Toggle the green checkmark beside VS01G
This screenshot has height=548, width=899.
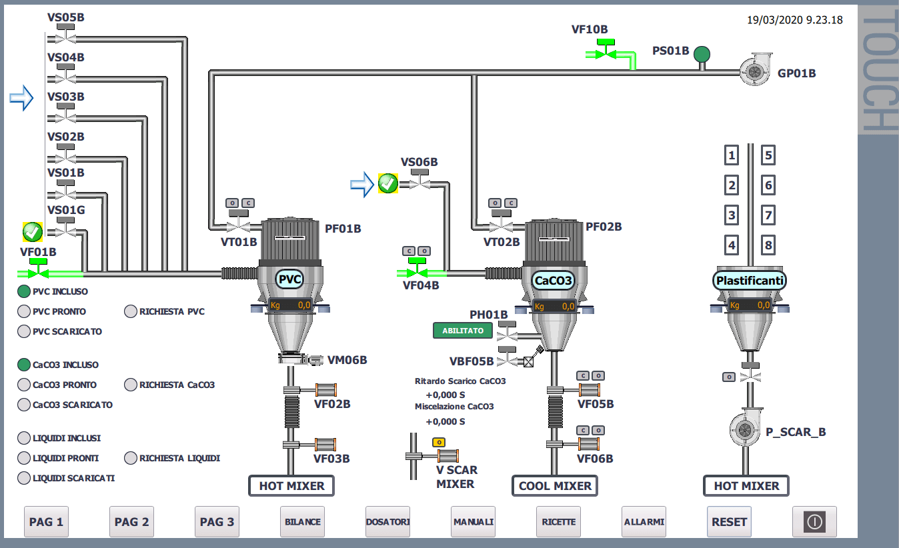33,231
